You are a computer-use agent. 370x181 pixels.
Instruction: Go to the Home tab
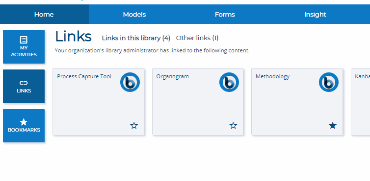[x=44, y=14]
